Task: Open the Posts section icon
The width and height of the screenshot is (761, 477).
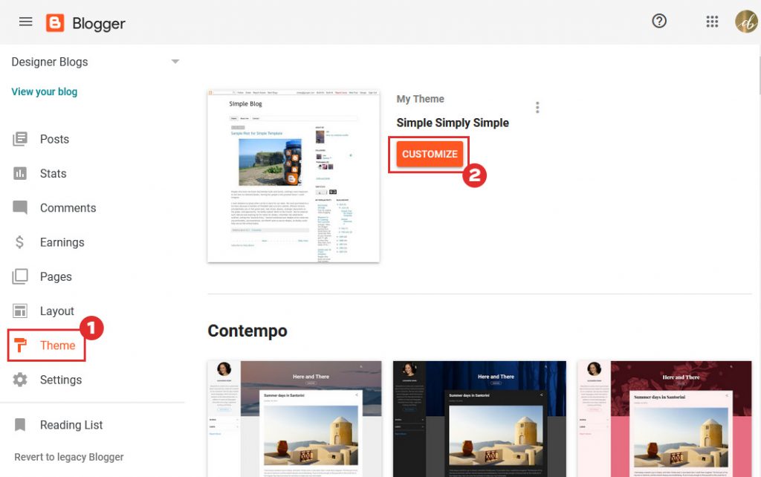Action: (22, 139)
